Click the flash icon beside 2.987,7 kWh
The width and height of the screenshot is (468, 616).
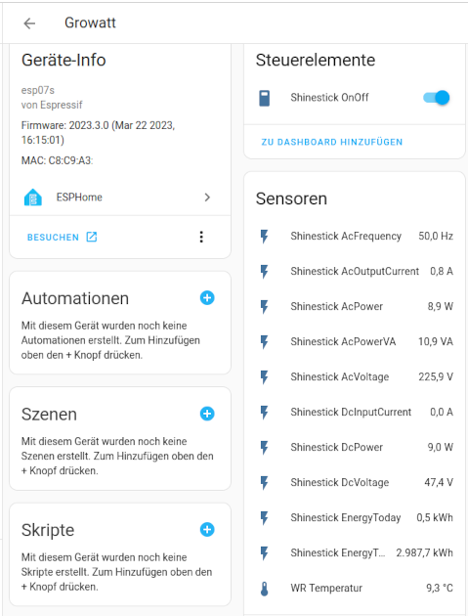(x=264, y=553)
